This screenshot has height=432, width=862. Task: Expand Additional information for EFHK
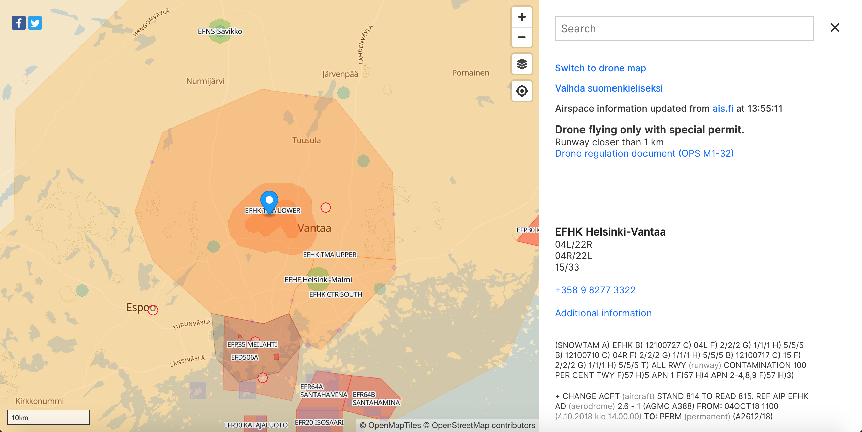(x=603, y=313)
